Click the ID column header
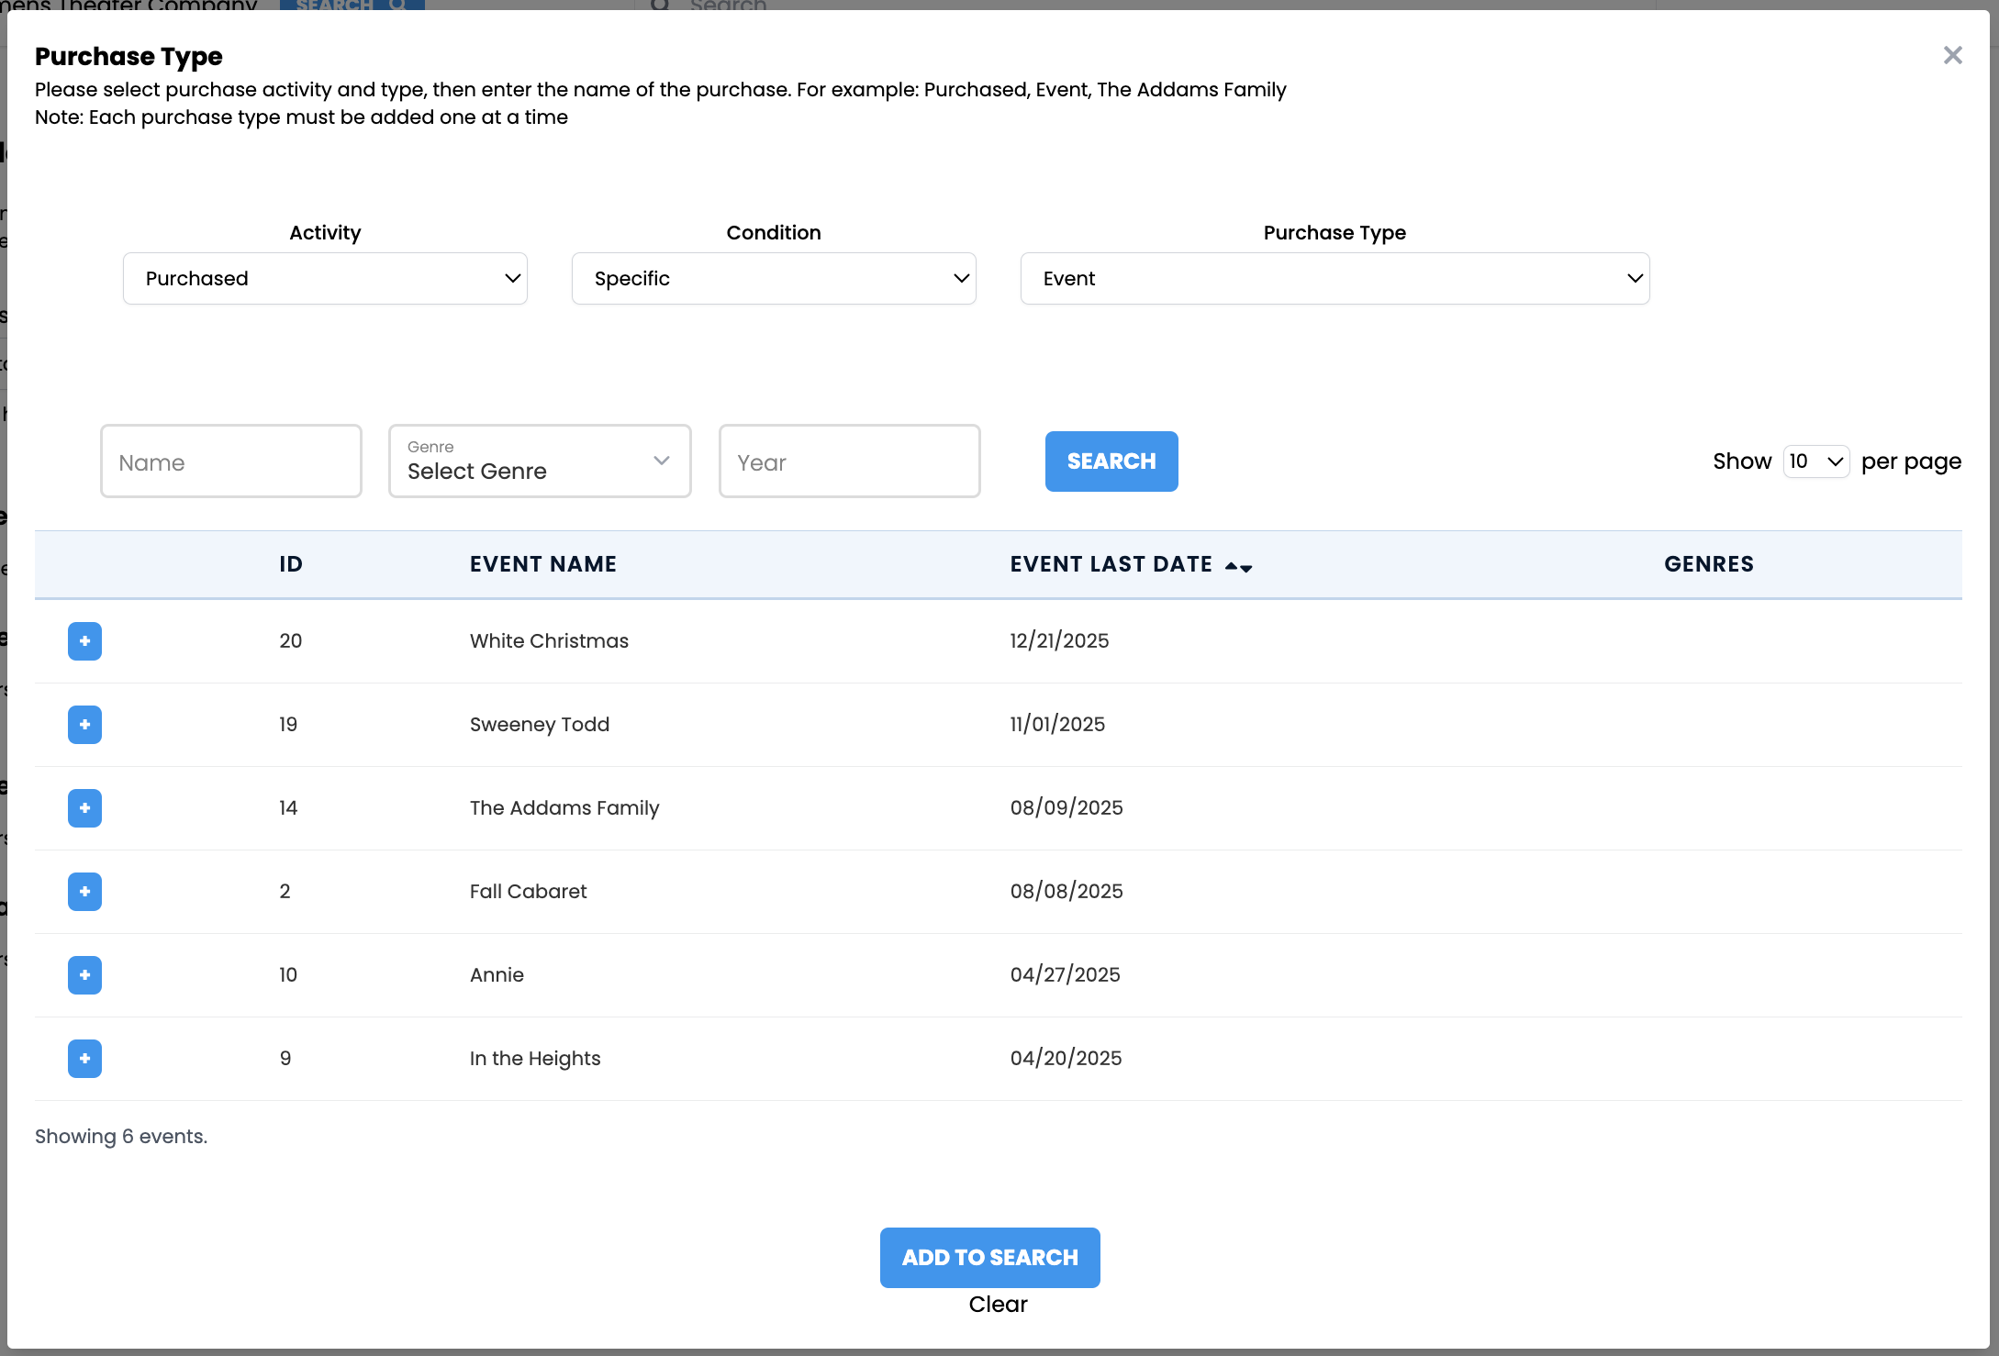The image size is (1999, 1356). (x=291, y=564)
